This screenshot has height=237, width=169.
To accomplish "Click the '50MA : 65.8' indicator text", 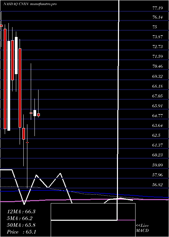I will point(21,225).
